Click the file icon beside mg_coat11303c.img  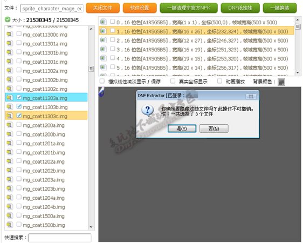click(10, 116)
